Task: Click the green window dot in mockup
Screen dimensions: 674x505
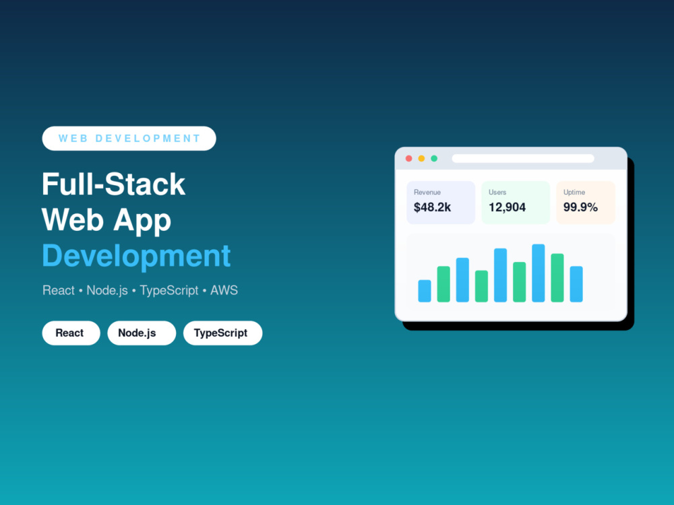Action: point(434,158)
